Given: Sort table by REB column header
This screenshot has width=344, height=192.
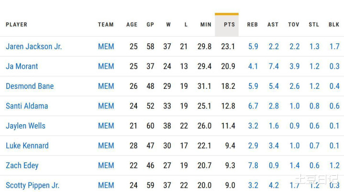Looking at the screenshot, I should point(252,24).
